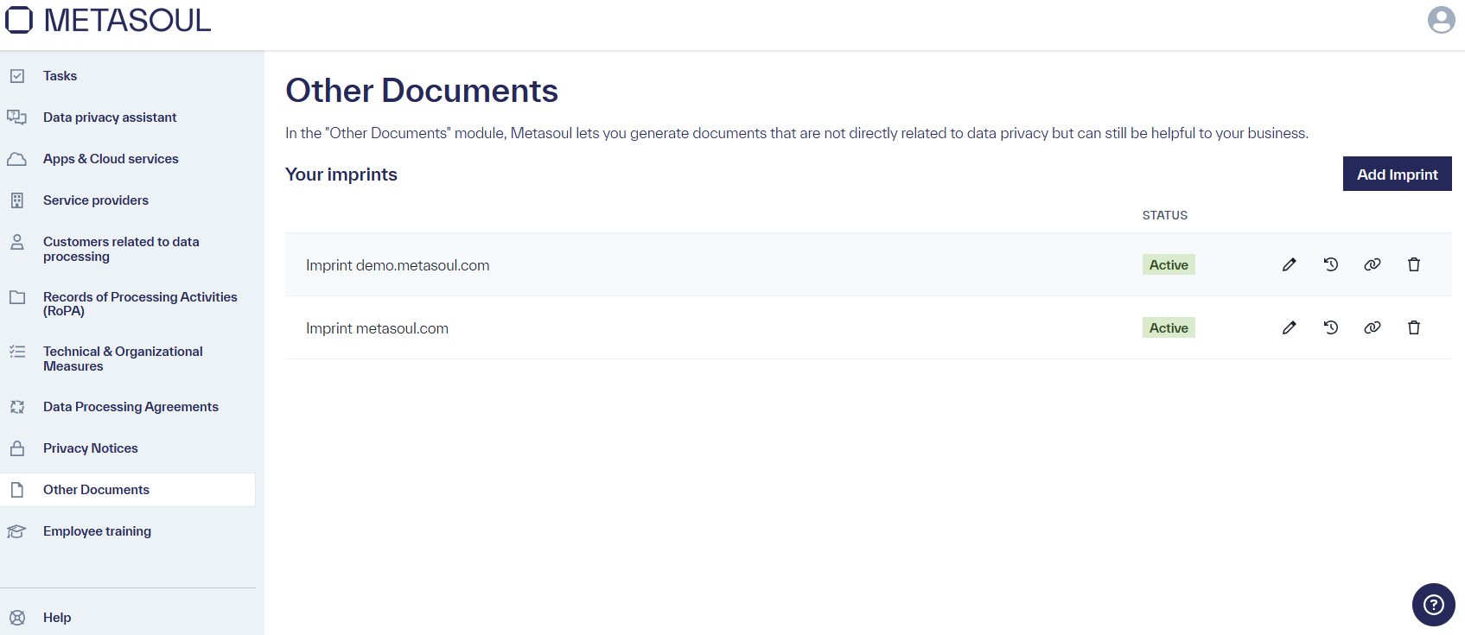Select Other Documents in sidebar

coord(128,490)
